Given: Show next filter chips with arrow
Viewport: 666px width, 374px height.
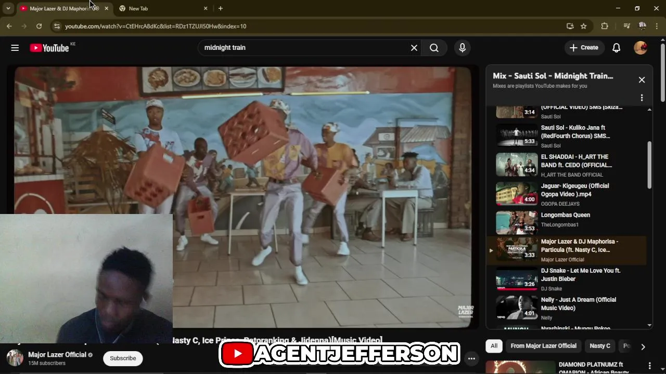Looking at the screenshot, I should (643, 346).
